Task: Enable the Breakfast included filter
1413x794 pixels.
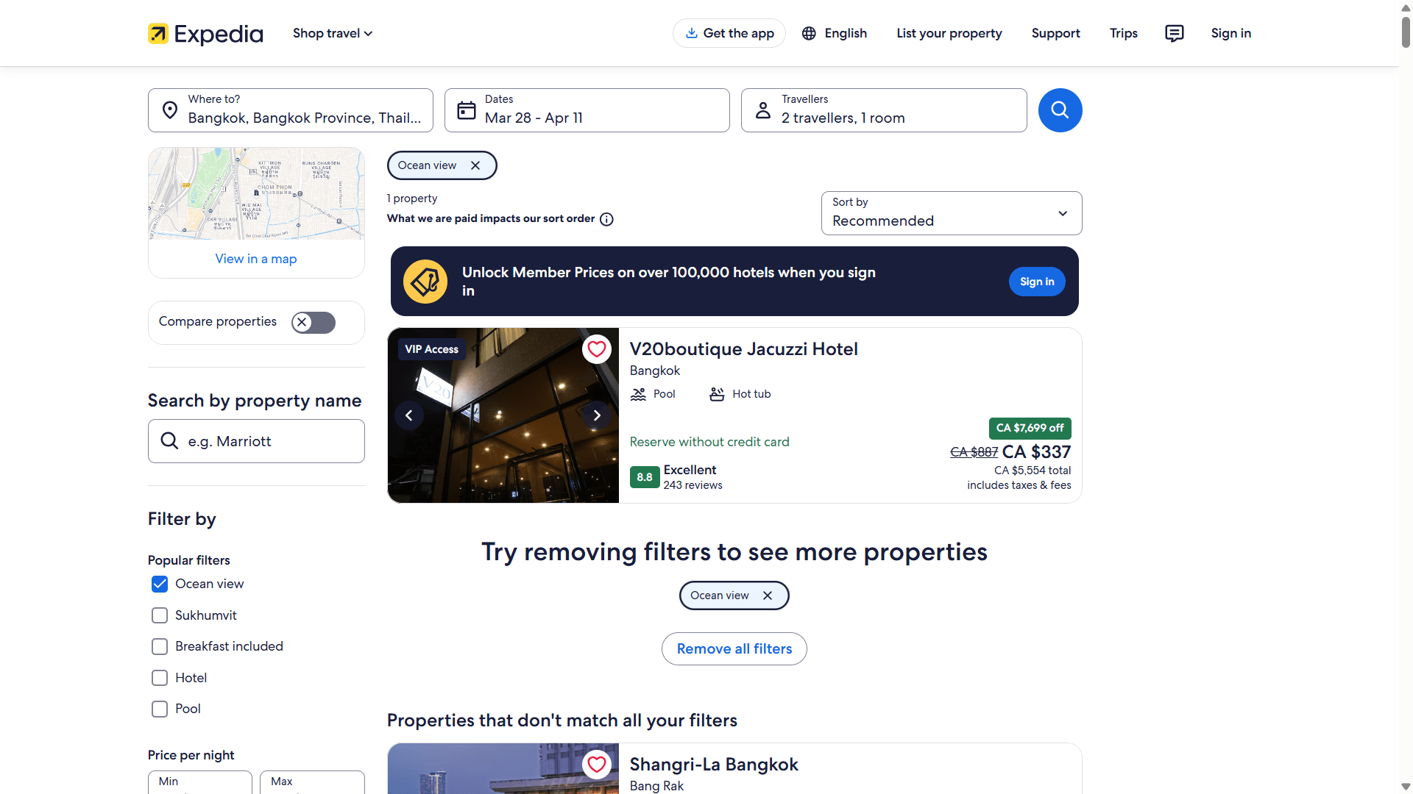Action: pyautogui.click(x=160, y=646)
